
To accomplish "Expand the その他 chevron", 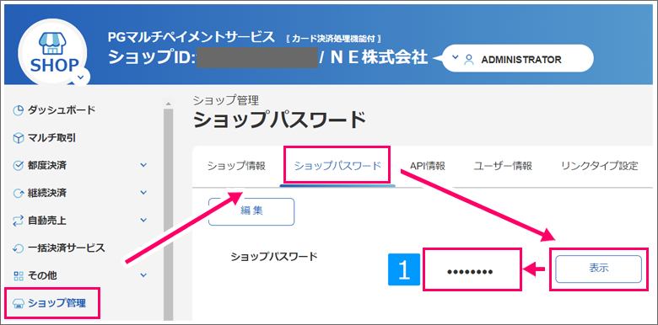I will tap(143, 275).
